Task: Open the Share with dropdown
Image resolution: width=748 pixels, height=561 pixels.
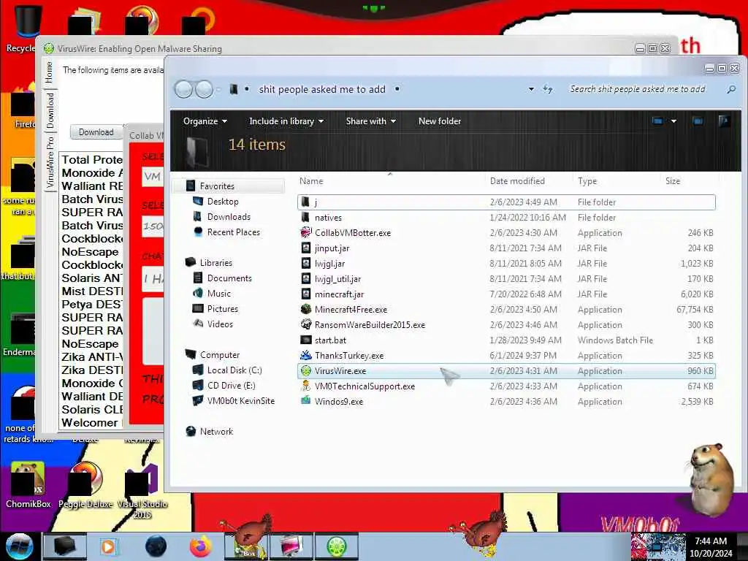Action: pyautogui.click(x=370, y=121)
